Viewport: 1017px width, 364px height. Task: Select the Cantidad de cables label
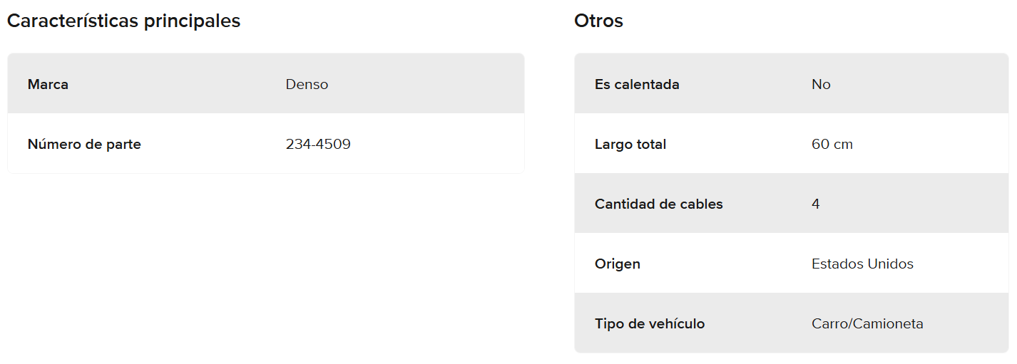(x=659, y=204)
